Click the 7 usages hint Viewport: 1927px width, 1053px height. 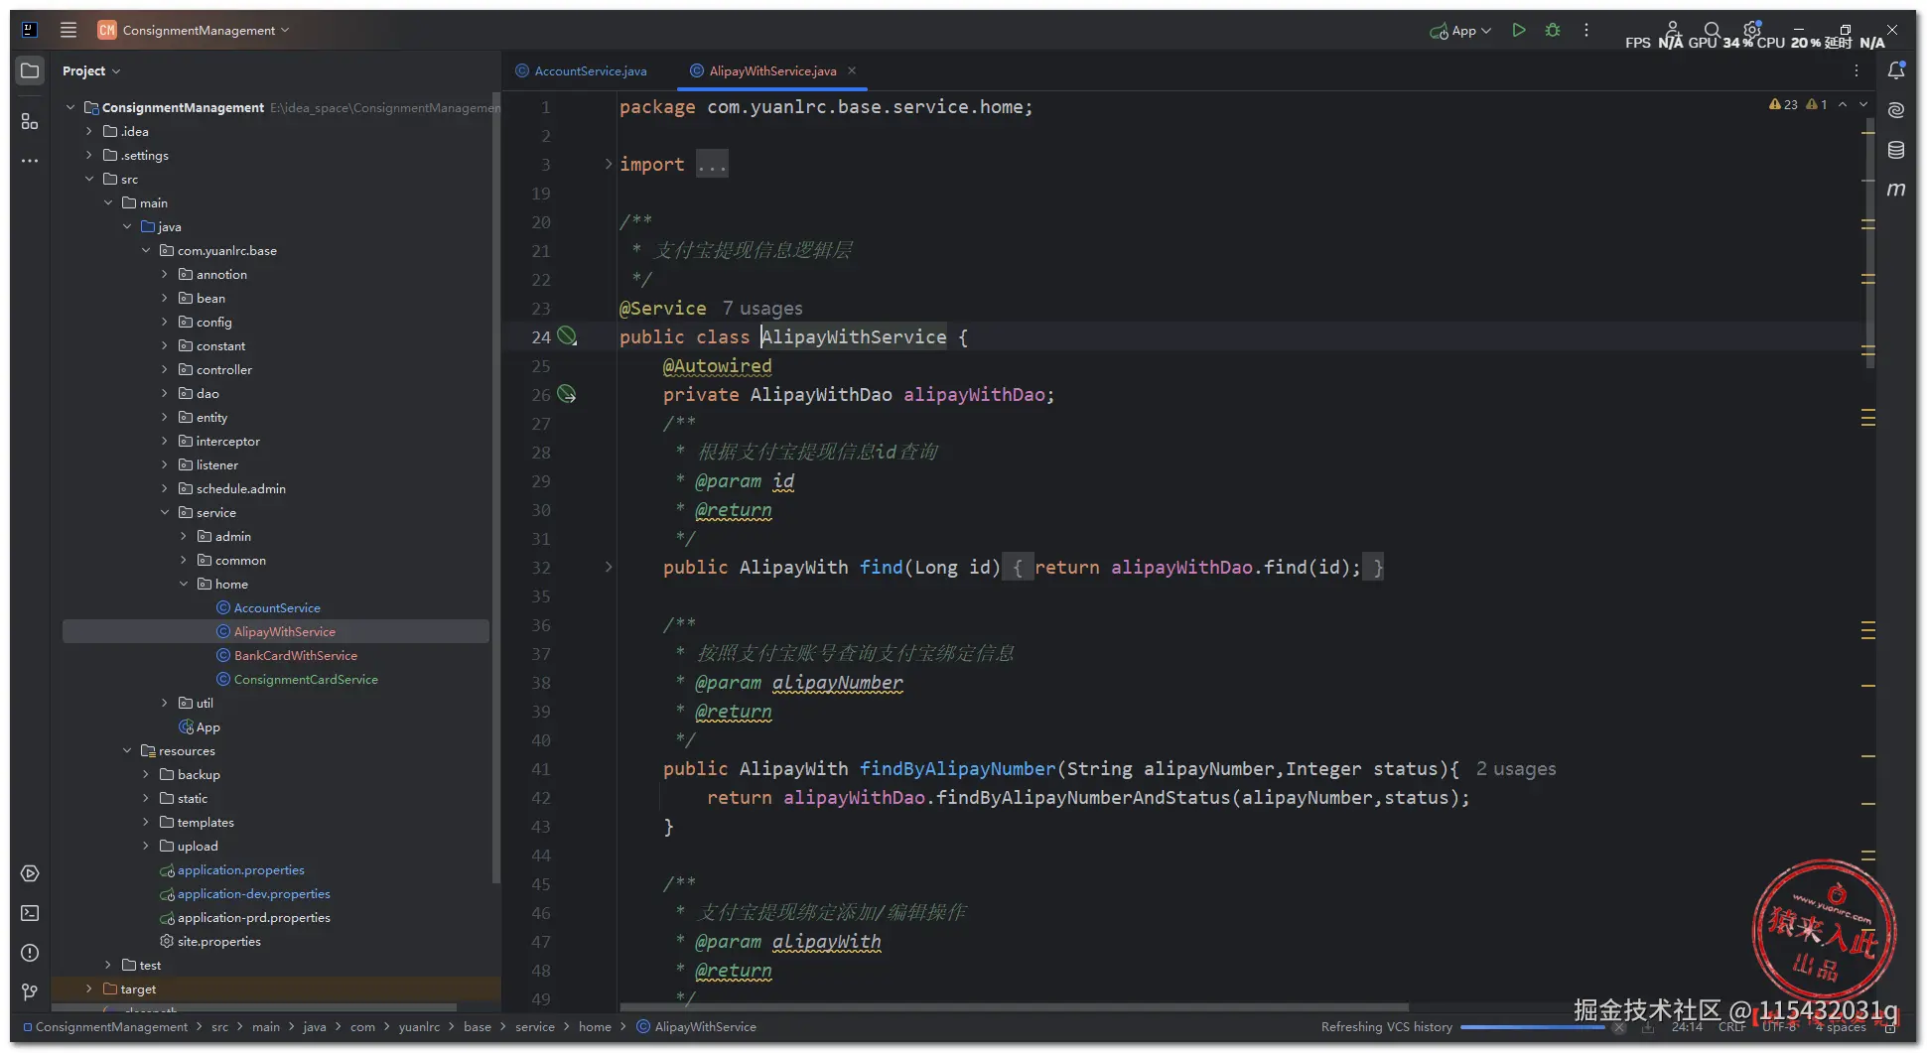(762, 308)
